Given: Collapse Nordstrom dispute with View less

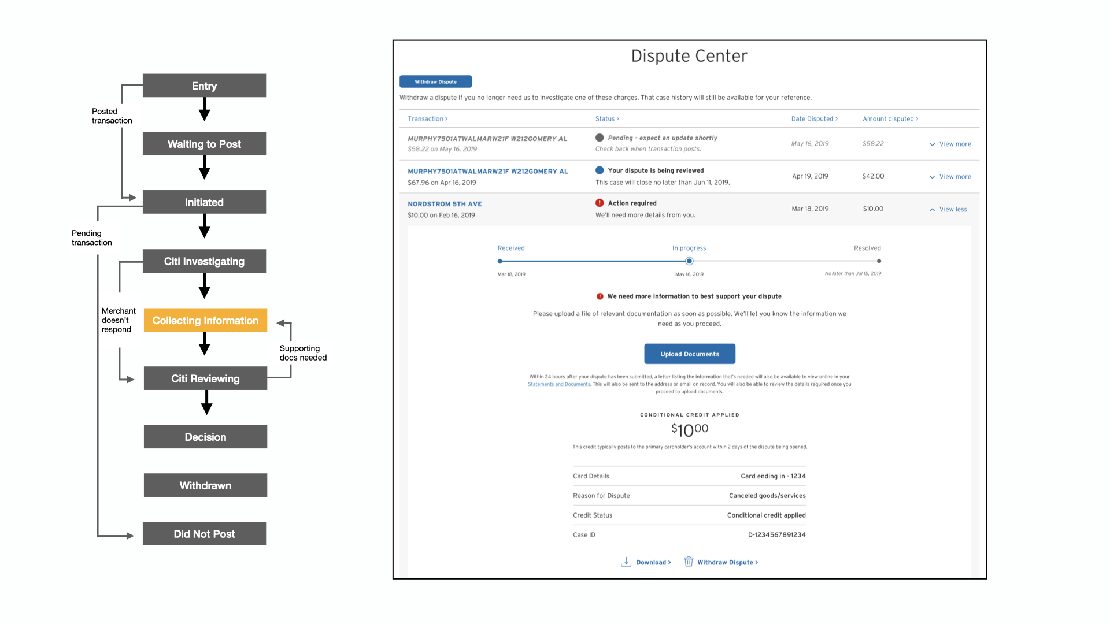Looking at the screenshot, I should [x=948, y=209].
